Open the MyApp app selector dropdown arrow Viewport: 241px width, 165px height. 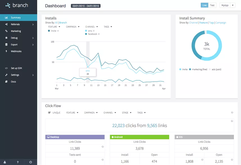click(x=233, y=5)
